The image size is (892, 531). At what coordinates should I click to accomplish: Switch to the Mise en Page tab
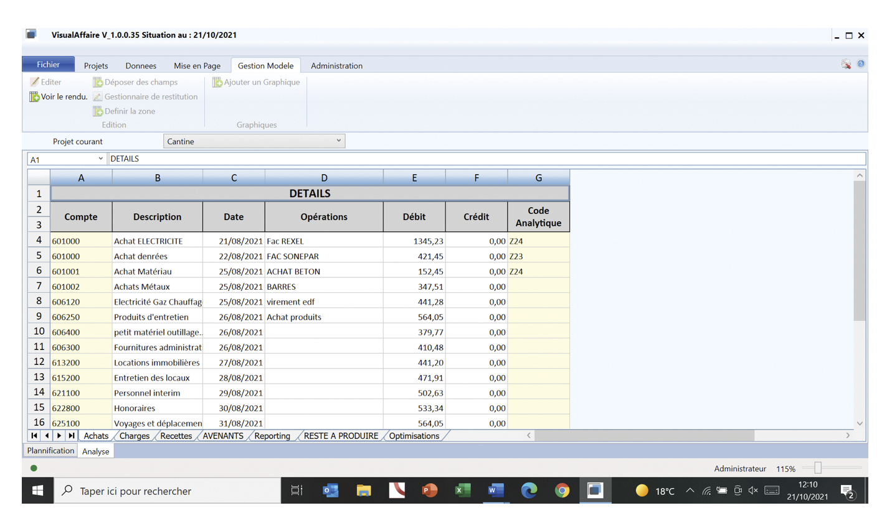coord(197,65)
